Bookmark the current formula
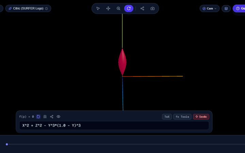The image size is (245, 153). [x=45, y=117]
